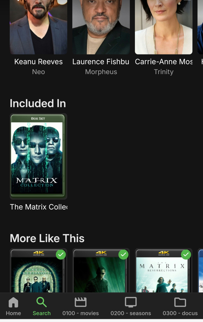Open the 0300 - docus folder icon
Image resolution: width=203 pixels, height=322 pixels.
(x=180, y=302)
